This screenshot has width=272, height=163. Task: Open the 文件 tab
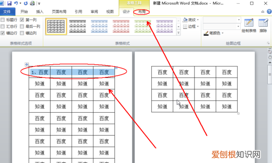[7, 12]
